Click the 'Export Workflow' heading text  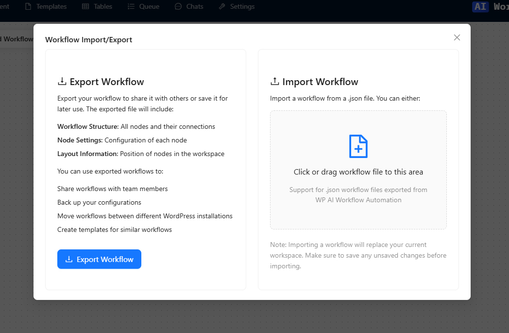click(x=107, y=82)
